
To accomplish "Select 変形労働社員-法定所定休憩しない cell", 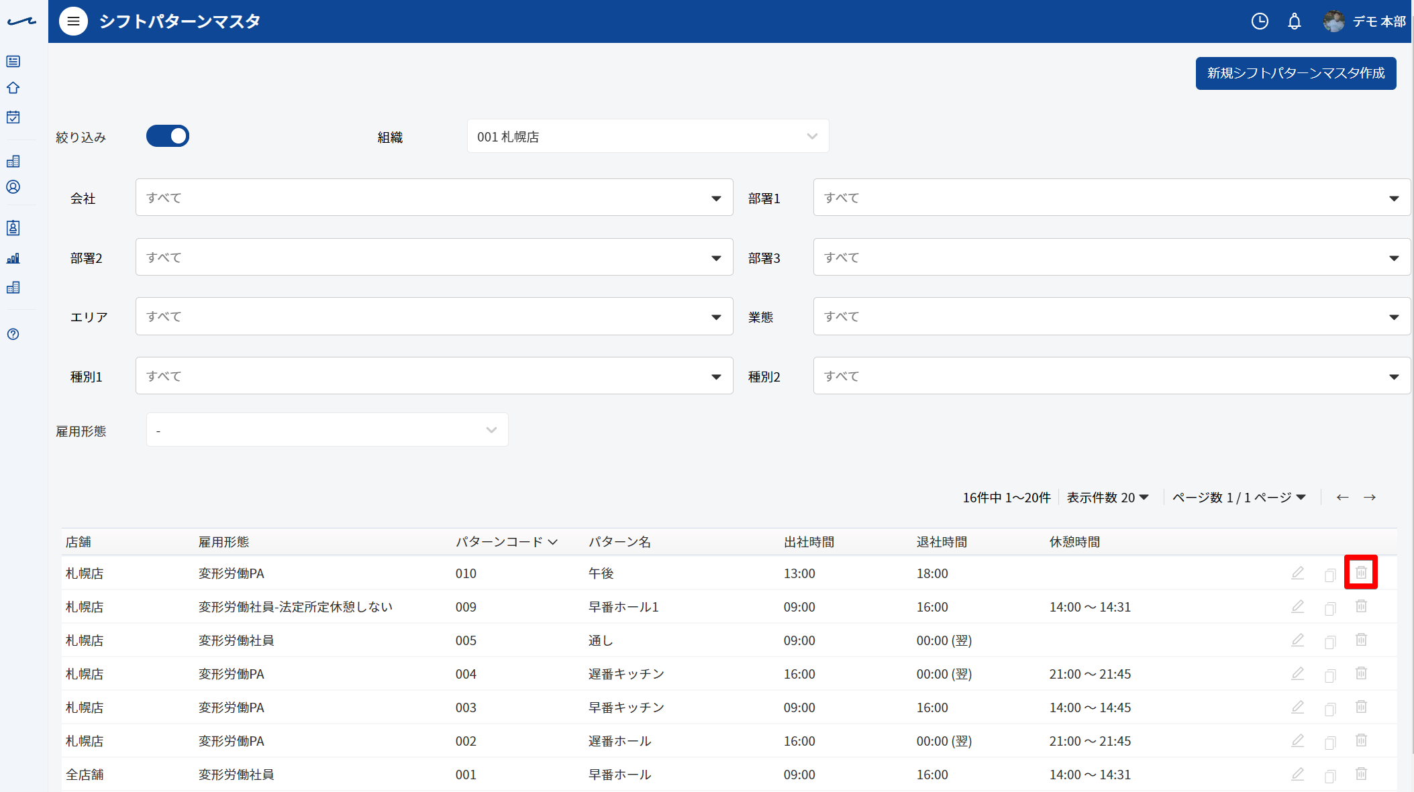I will point(295,607).
